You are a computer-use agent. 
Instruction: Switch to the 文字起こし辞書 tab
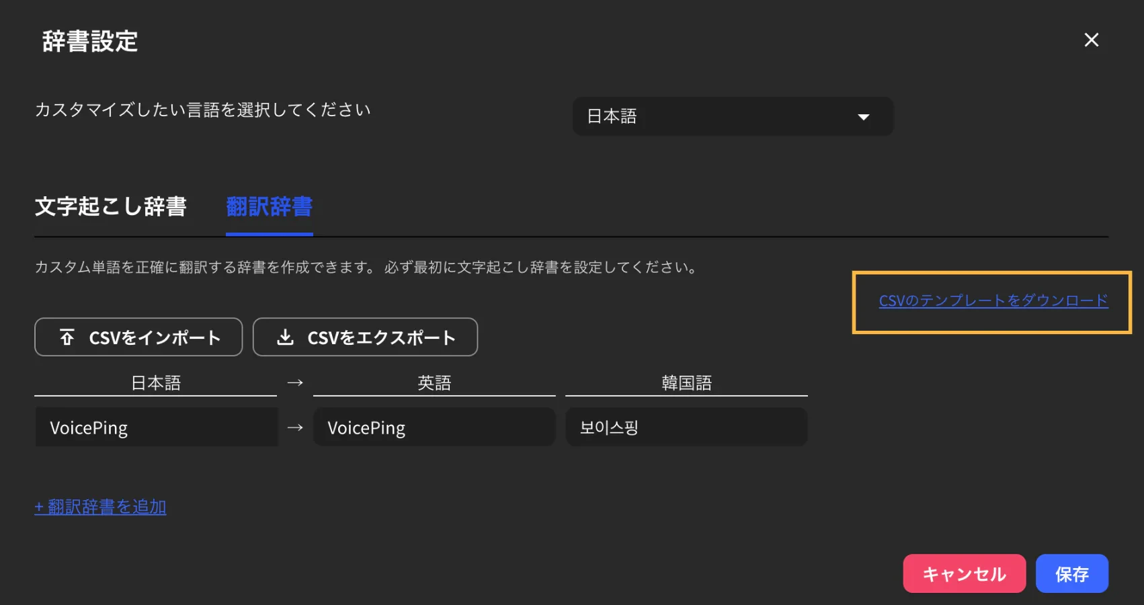(111, 206)
